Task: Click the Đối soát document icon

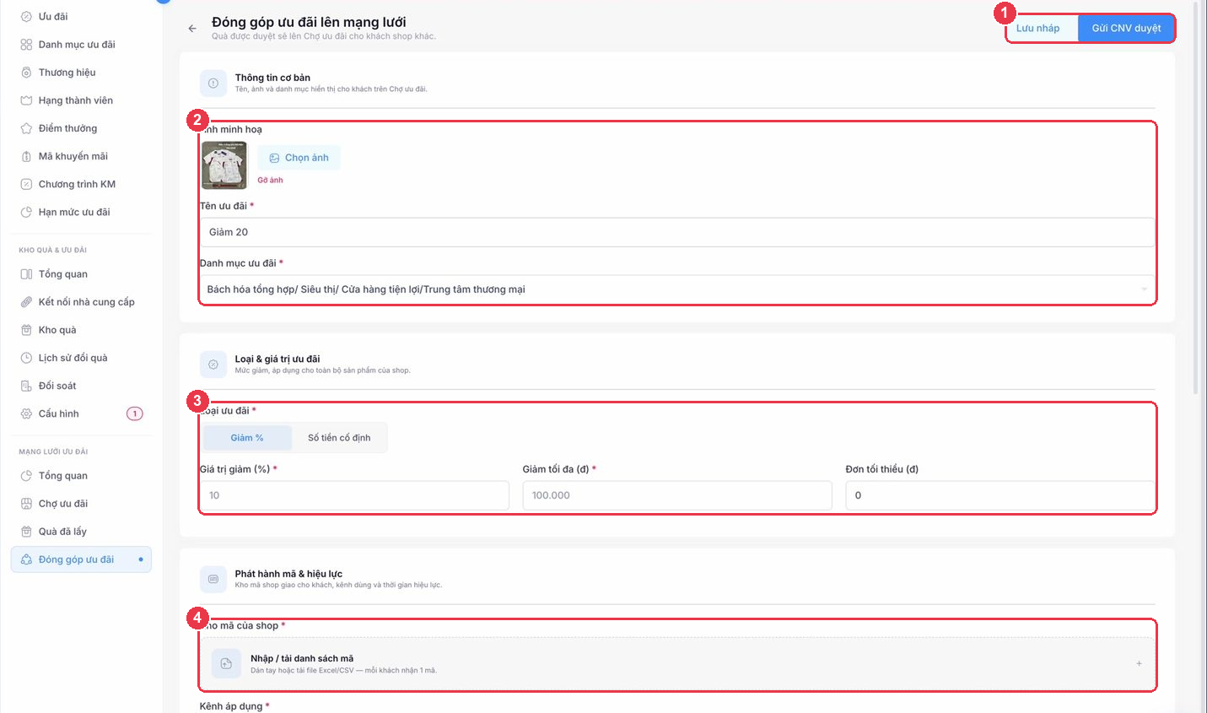Action: click(x=26, y=386)
